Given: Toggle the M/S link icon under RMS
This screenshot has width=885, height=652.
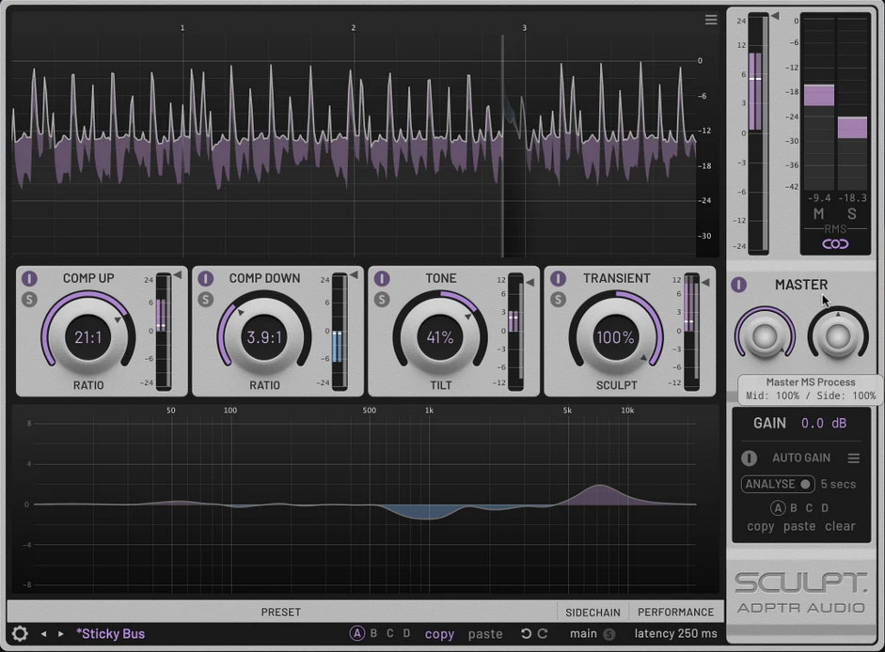Looking at the screenshot, I should tap(835, 243).
